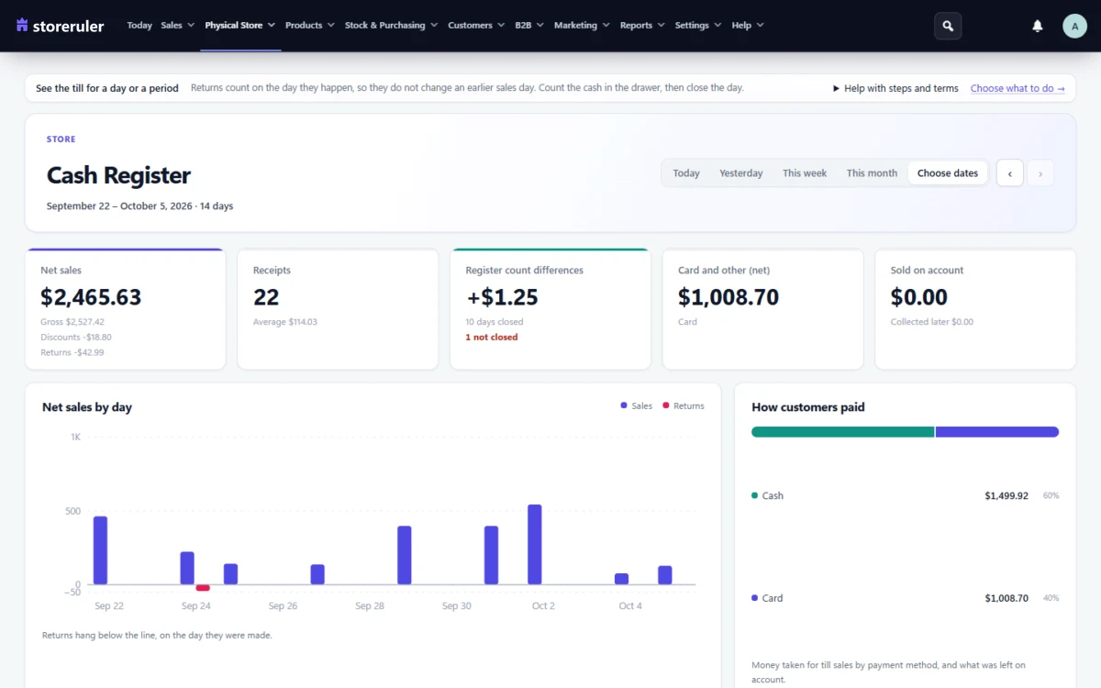Open the notifications bell
1101x688 pixels.
coord(1038,26)
